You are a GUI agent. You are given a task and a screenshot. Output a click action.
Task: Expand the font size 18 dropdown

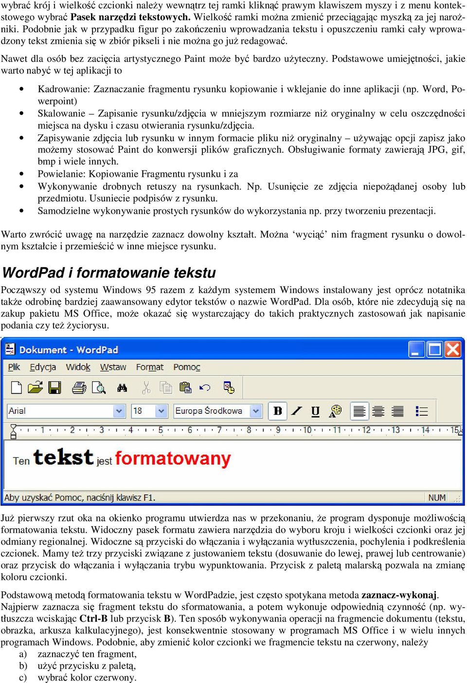[x=162, y=411]
